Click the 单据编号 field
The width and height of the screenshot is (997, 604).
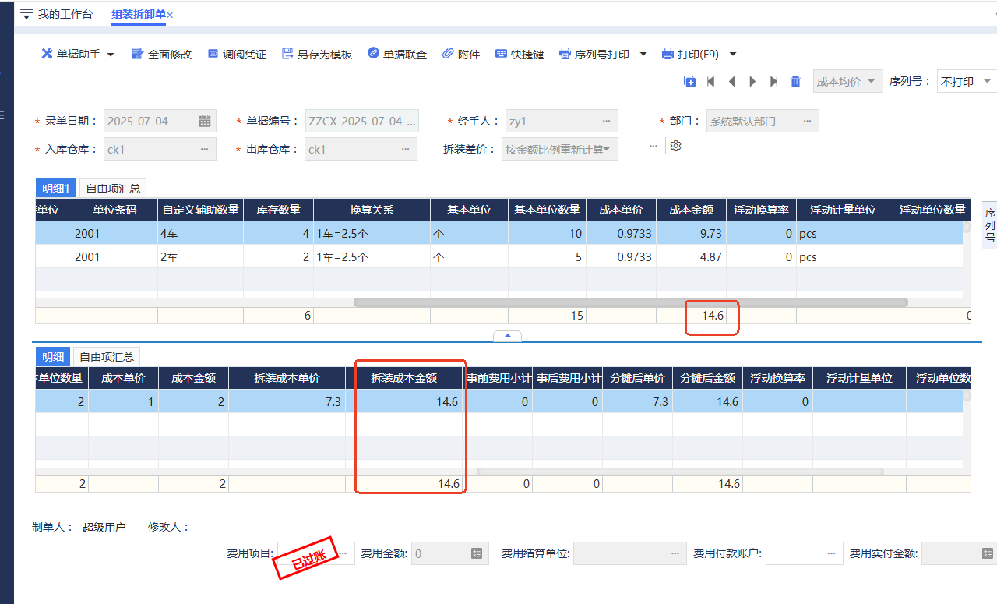[x=362, y=121]
